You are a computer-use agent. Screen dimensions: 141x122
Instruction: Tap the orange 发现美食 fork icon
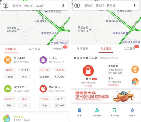tap(8, 60)
